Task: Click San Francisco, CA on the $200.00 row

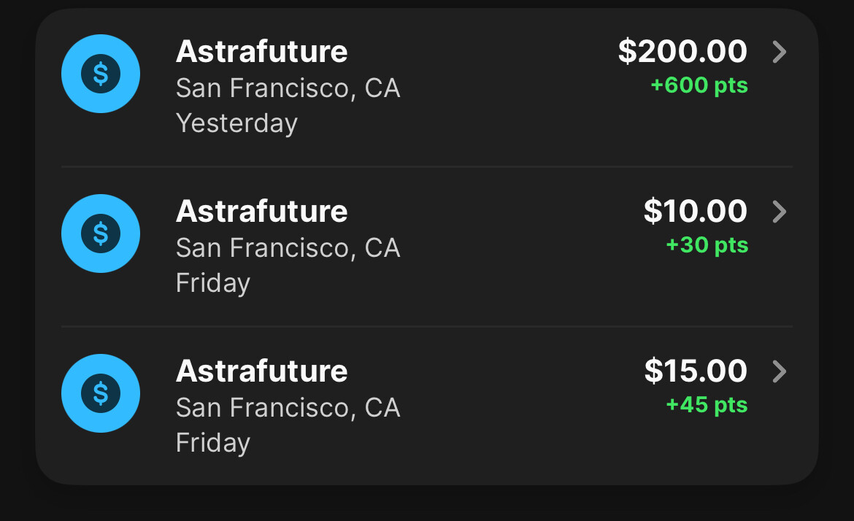Action: 288,88
